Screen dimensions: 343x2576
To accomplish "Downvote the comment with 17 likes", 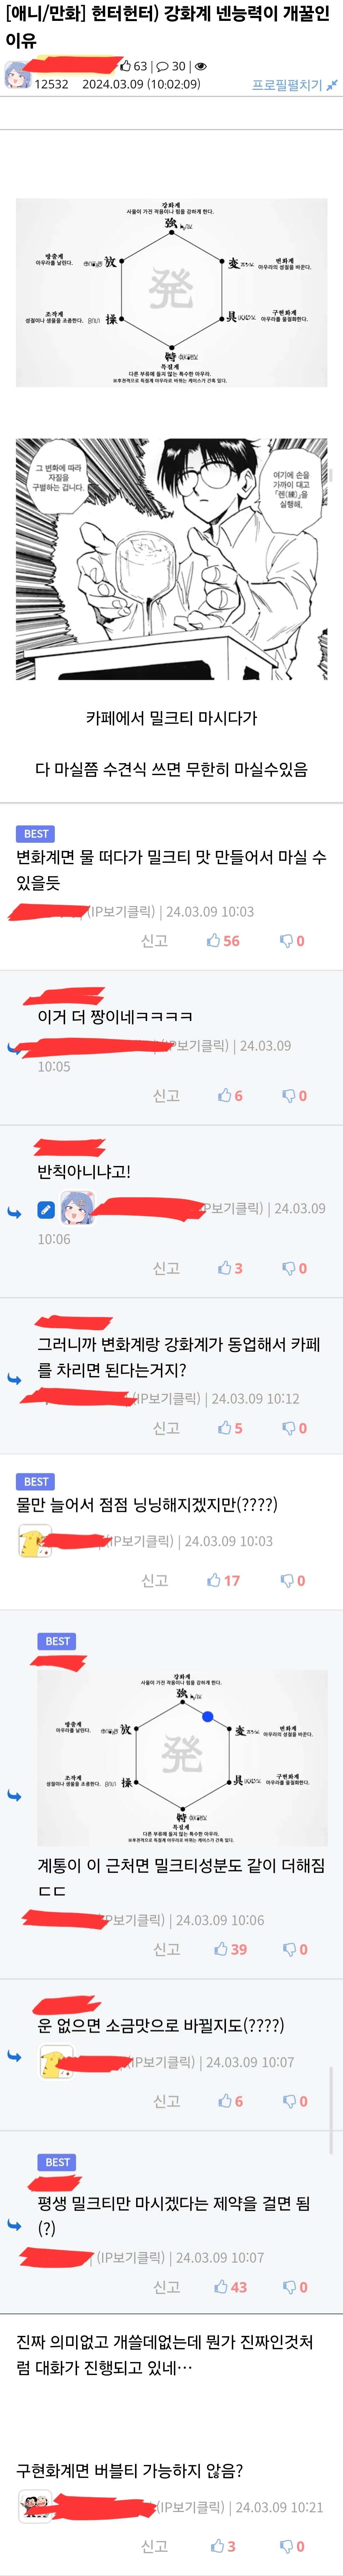I will 286,1581.
